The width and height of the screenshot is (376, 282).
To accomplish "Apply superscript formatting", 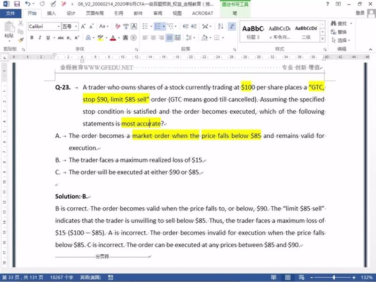I will click(77, 38).
